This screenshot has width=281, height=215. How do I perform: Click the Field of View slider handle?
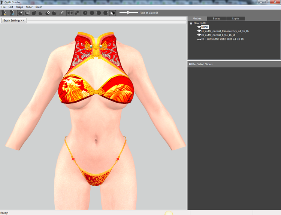coord(128,13)
